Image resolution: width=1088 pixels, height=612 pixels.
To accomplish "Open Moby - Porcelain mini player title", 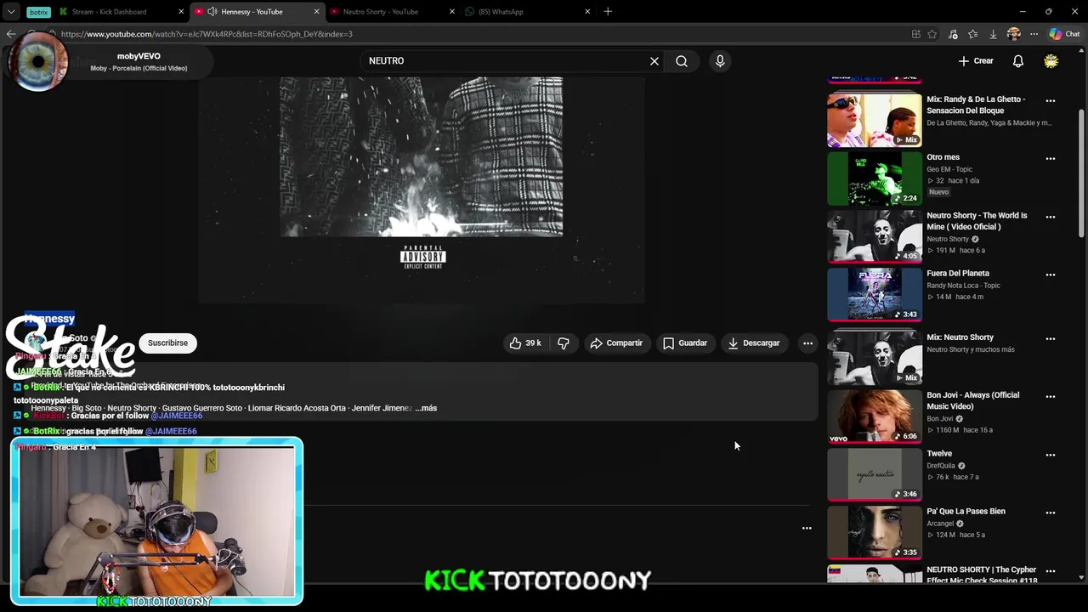I will click(x=139, y=68).
